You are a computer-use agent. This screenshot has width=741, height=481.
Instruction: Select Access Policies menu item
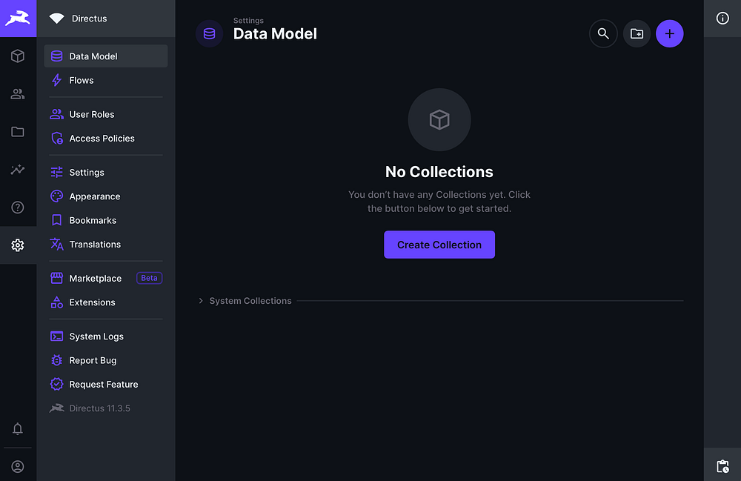102,139
